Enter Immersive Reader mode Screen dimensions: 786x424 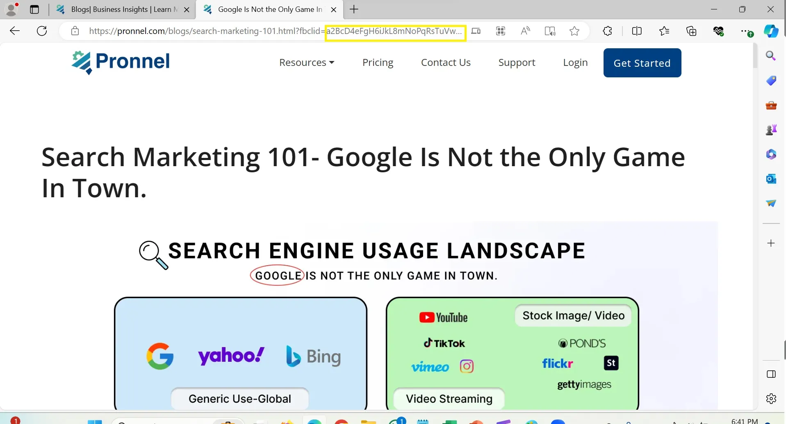550,31
